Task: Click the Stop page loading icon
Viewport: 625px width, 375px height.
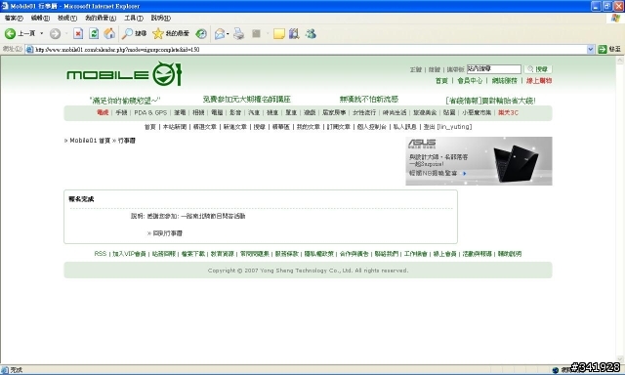Action: [x=78, y=34]
